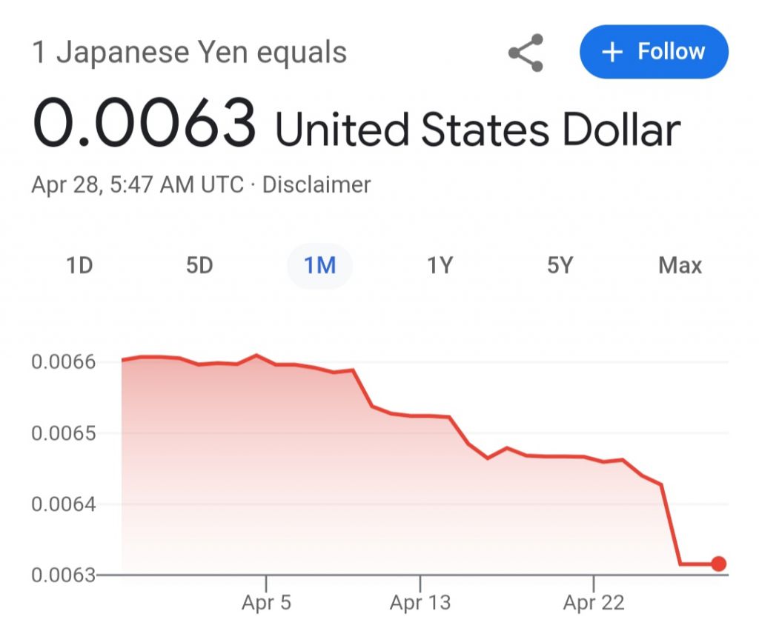Select the Max time range
Screen dimensions: 759x631
pos(680,265)
